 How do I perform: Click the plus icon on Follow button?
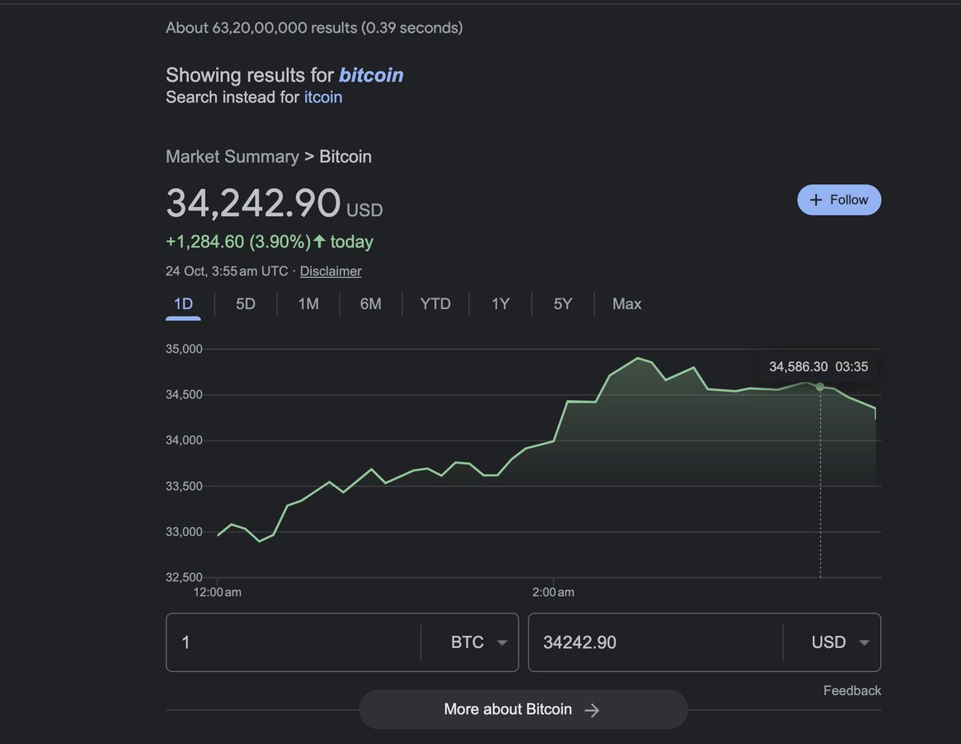click(816, 200)
